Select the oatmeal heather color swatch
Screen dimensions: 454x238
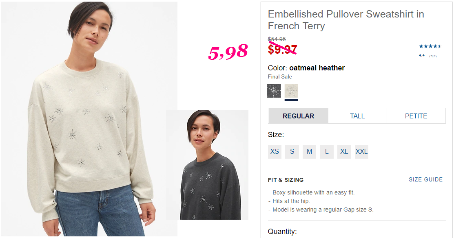[x=291, y=91]
